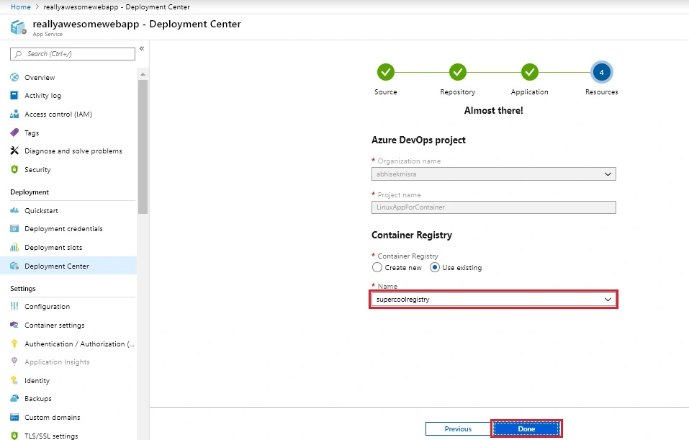
Task: Open Configuration menu item
Action: tap(47, 306)
